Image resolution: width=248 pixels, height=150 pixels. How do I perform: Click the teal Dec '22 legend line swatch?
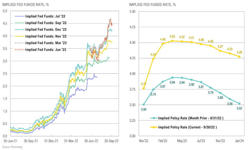[x=20, y=30]
